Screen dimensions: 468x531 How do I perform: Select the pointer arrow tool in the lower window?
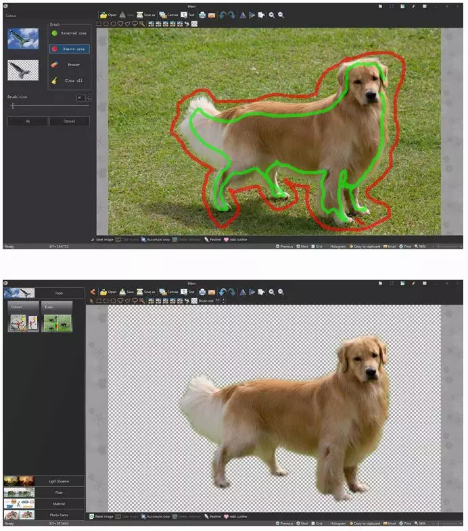pyautogui.click(x=91, y=301)
